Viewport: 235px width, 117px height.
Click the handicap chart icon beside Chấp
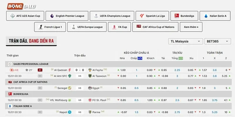(x=140, y=58)
